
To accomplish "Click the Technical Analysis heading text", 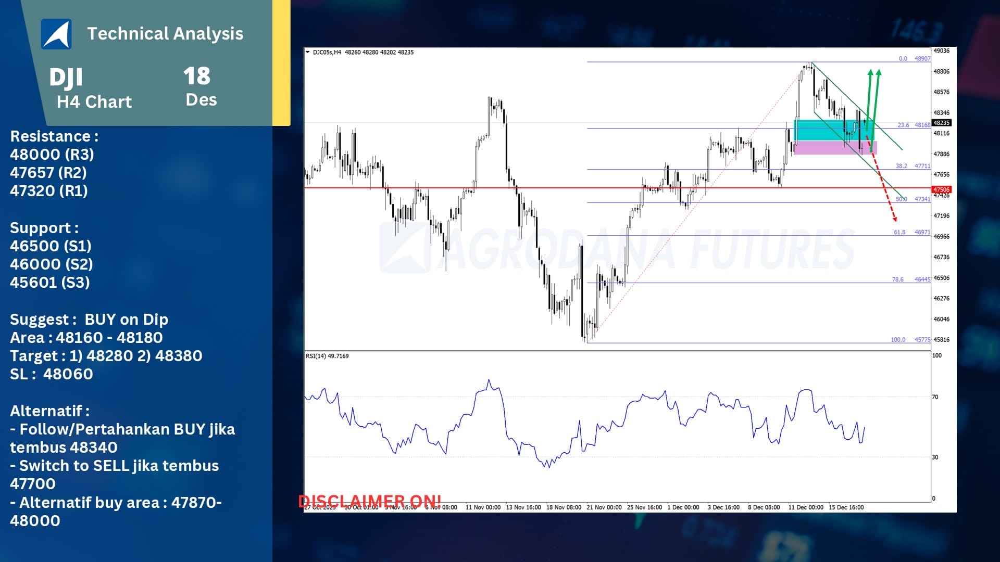I will [165, 33].
